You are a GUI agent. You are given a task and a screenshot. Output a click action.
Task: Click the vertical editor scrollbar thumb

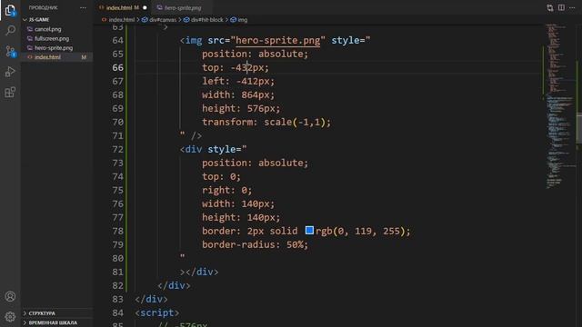(579, 127)
